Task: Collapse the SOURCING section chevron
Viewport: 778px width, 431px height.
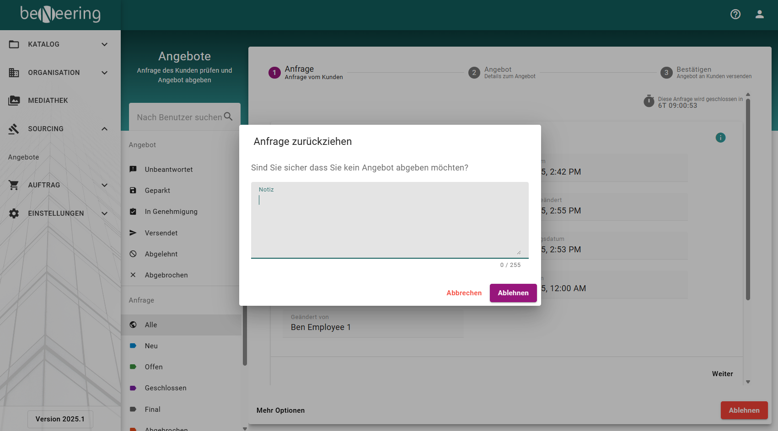Action: (104, 129)
